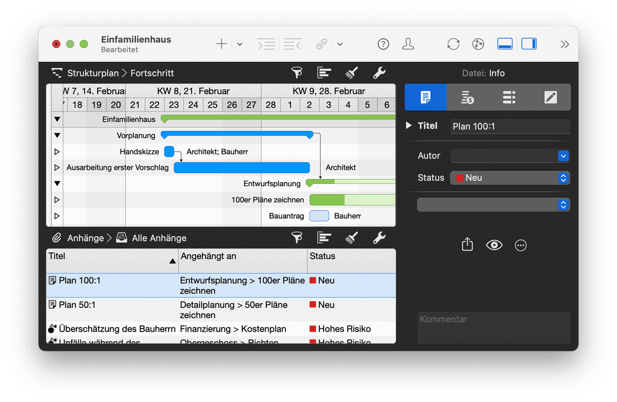617x402 pixels.
Task: Open the Autor dropdown menu
Action: click(563, 155)
